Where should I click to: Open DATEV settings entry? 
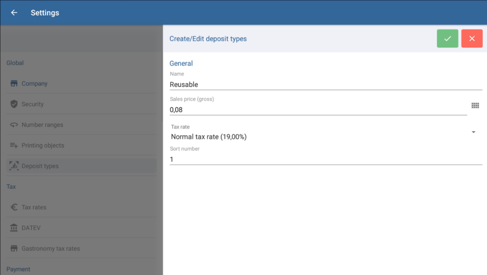pyautogui.click(x=31, y=228)
